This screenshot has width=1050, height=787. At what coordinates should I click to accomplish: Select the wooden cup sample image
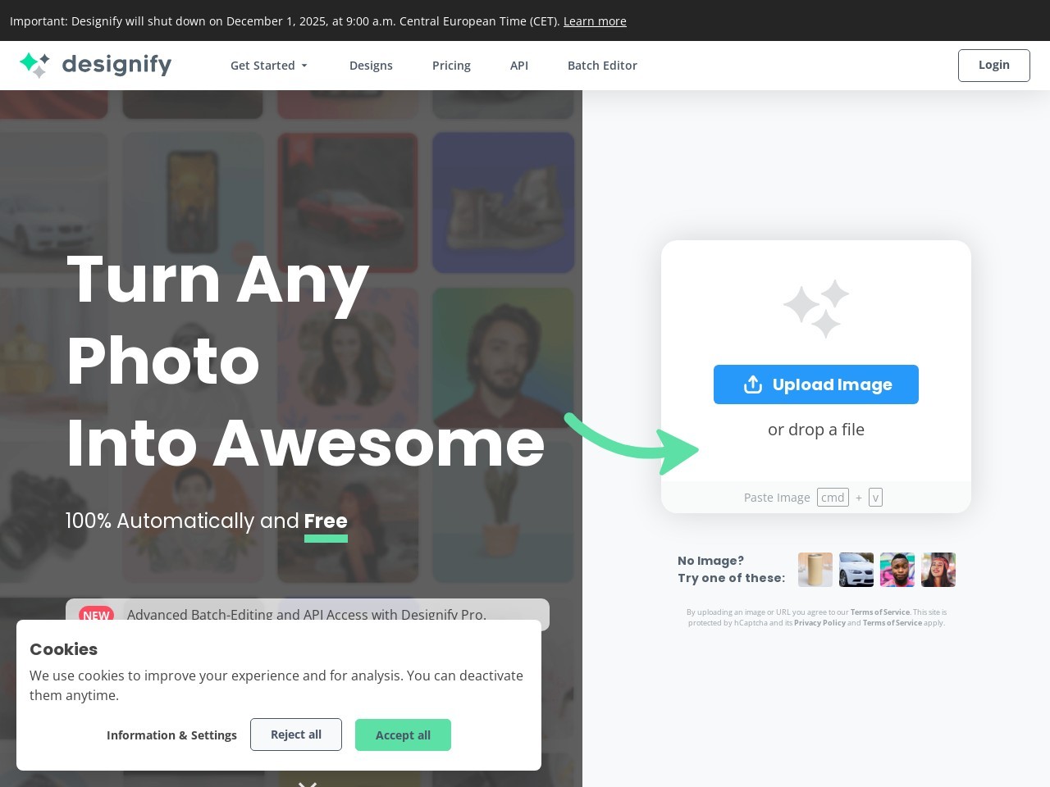point(815,570)
